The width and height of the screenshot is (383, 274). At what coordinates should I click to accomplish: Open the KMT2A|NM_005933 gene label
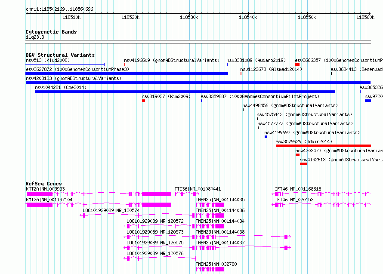[x=45, y=189]
